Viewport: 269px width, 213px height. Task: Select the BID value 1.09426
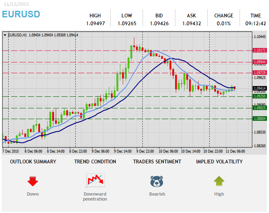pyautogui.click(x=159, y=23)
